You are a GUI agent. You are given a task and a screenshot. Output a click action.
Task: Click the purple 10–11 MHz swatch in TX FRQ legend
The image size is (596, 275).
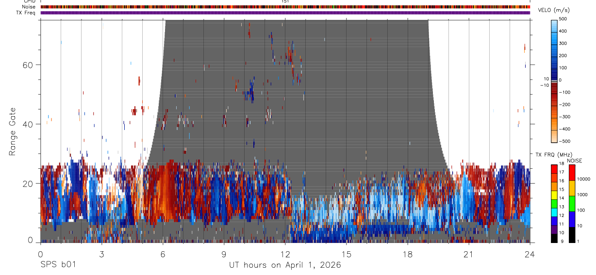[x=554, y=228]
